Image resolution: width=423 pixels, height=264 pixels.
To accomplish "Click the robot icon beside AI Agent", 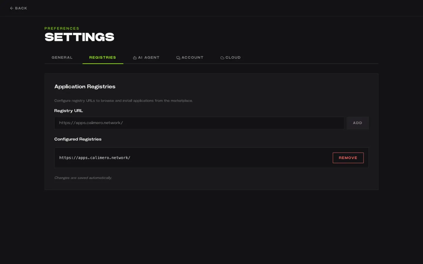I will pos(135,58).
